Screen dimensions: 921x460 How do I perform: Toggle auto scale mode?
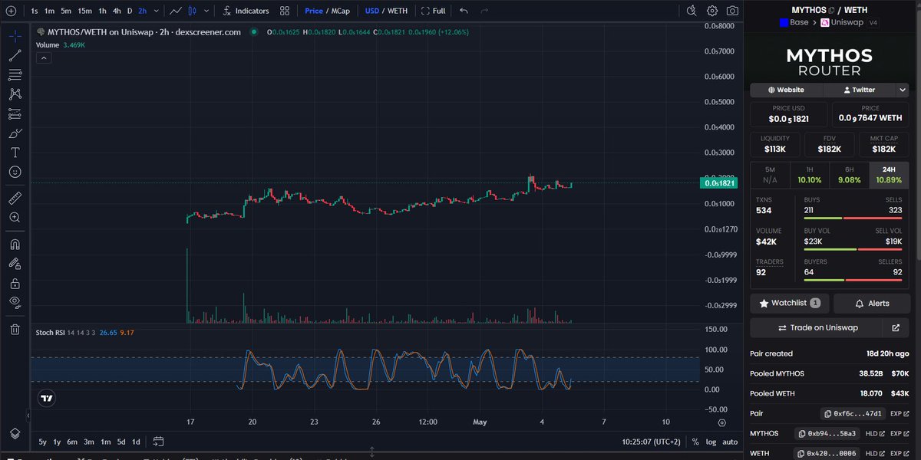(730, 442)
